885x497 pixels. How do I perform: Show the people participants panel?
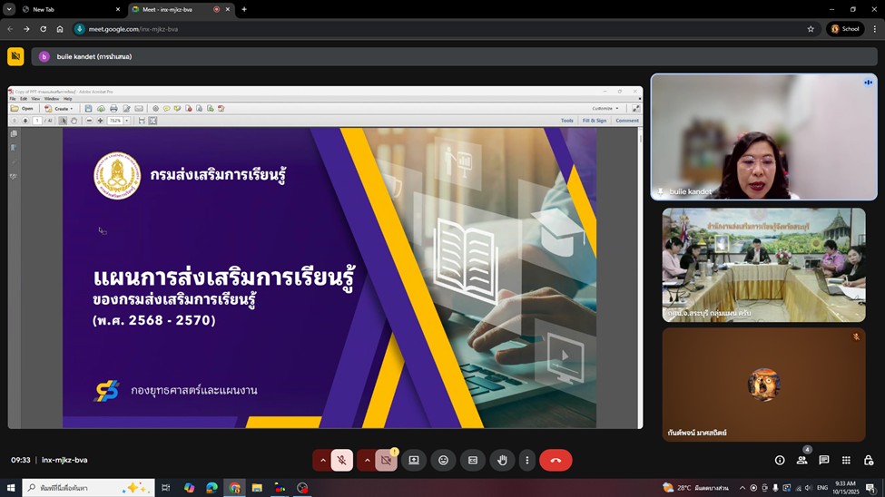coord(801,460)
